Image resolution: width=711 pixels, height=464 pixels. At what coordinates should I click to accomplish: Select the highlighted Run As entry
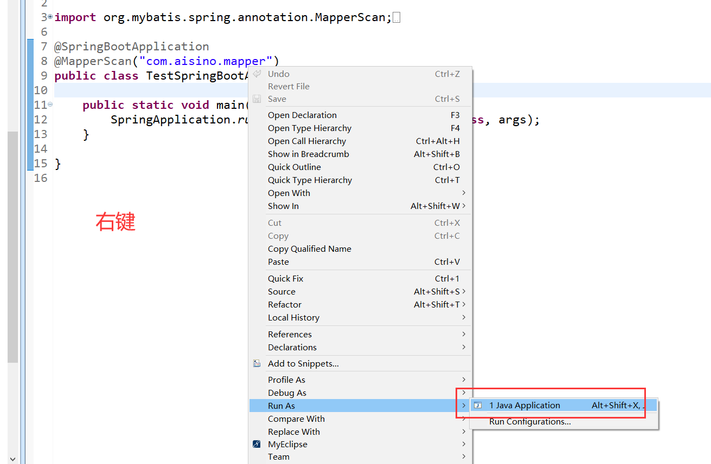tap(361, 406)
